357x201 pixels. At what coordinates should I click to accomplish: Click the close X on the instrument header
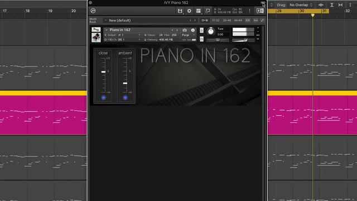tap(258, 28)
